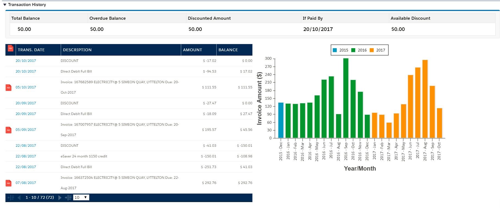The height and width of the screenshot is (210, 500).
Task: Go to next page of transactions
Action: pyautogui.click(x=60, y=197)
